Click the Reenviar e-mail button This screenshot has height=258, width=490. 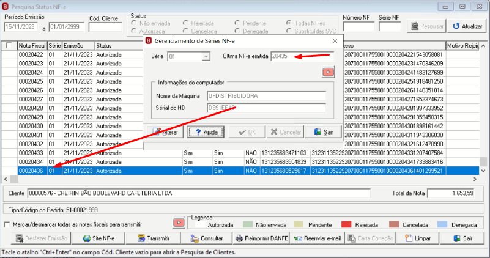tap(317, 238)
